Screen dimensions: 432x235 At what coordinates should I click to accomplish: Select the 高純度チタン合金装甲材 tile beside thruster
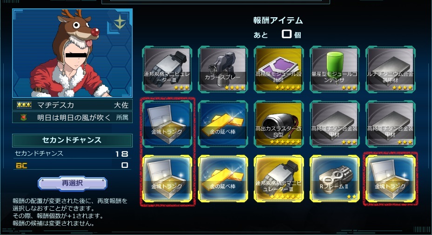tap(334, 124)
